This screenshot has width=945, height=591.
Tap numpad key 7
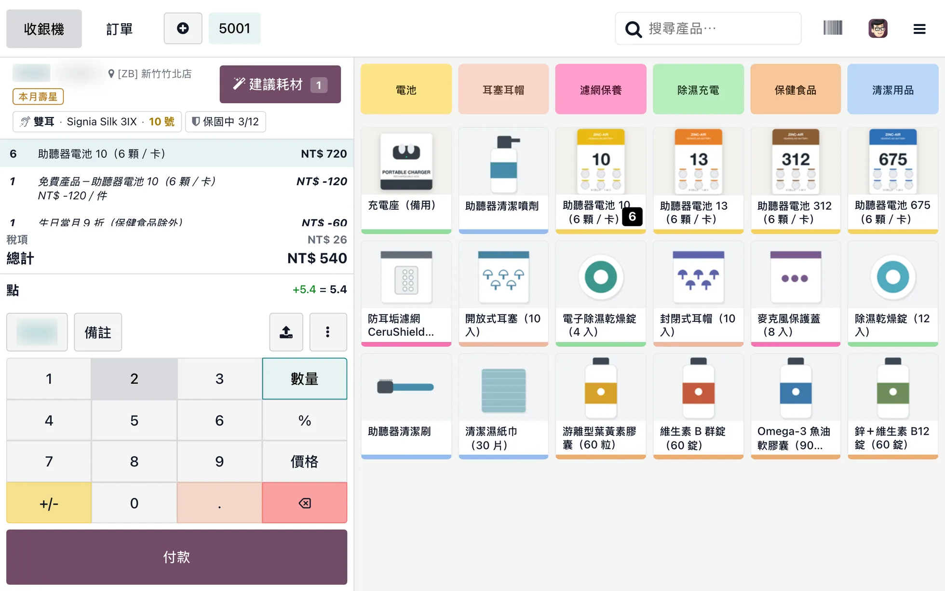[x=49, y=461]
